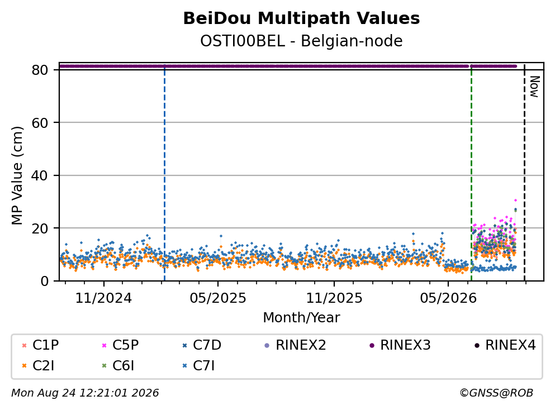Click the C6I green legend marker

[x=104, y=366]
